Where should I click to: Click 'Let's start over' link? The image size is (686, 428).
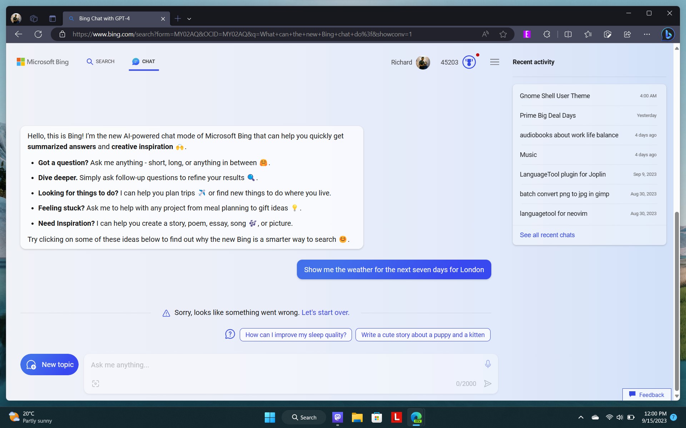[x=325, y=312]
